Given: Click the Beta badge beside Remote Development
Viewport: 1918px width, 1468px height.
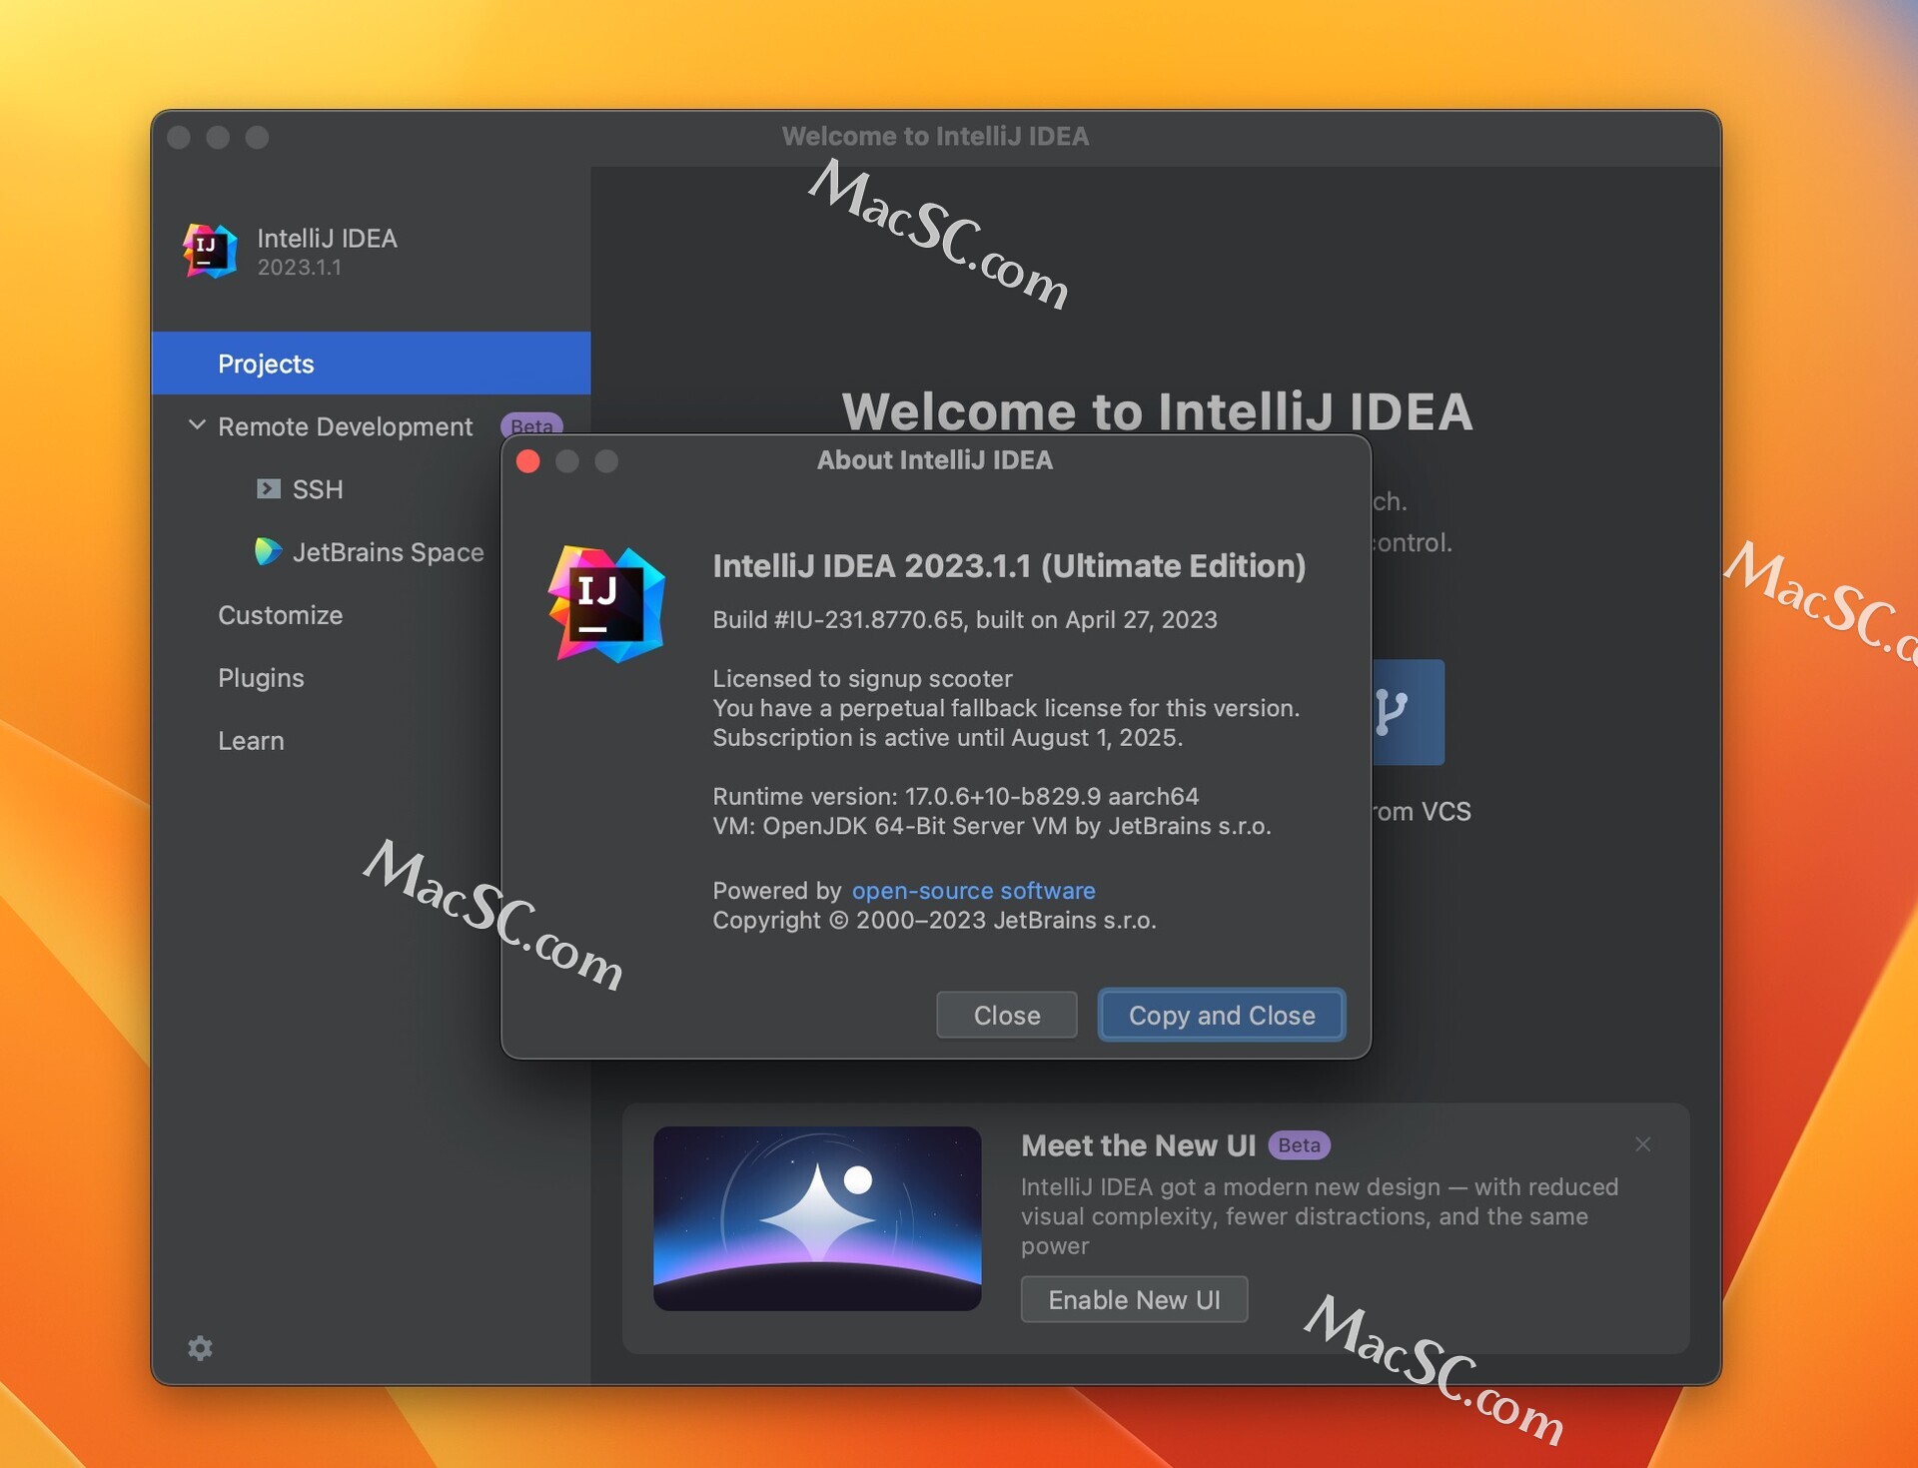Looking at the screenshot, I should pyautogui.click(x=531, y=425).
